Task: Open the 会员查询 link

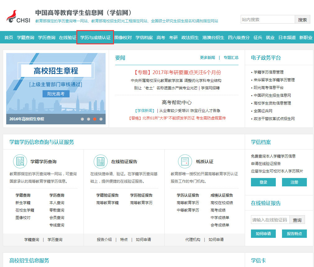Action: point(57,218)
